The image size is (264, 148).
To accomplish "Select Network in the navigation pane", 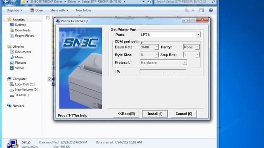I will (18, 106).
